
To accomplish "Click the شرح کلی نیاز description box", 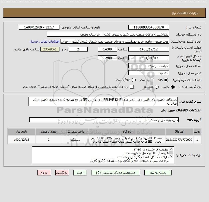I will pyautogui.click(x=103, y=101).
